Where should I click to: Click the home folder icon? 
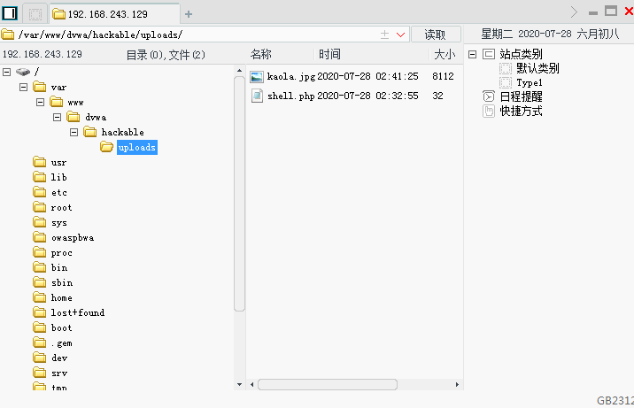tap(39, 297)
